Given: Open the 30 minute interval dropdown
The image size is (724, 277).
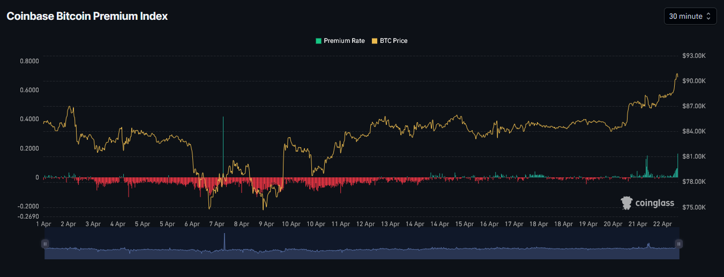Looking at the screenshot, I should coord(690,16).
